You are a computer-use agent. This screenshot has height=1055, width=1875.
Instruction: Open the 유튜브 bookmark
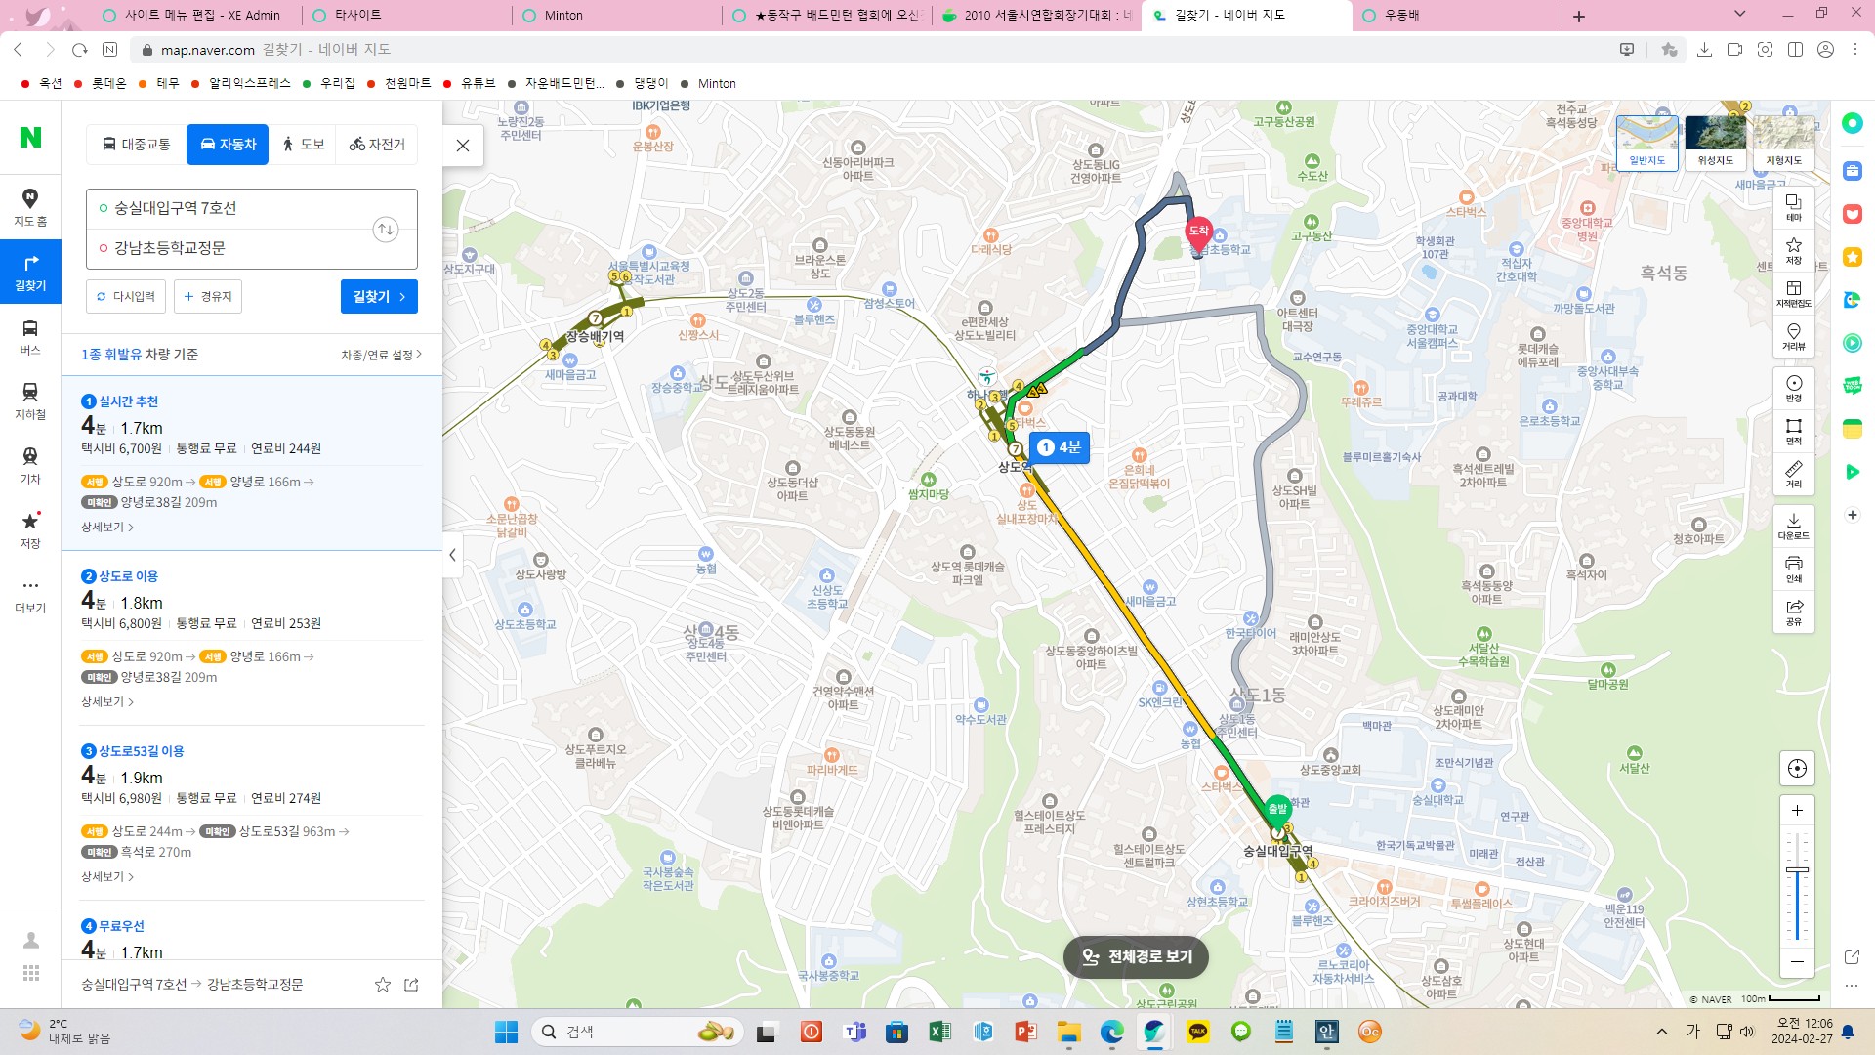[x=469, y=83]
